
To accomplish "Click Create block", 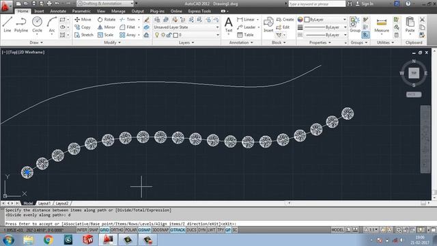I will pos(285,20).
